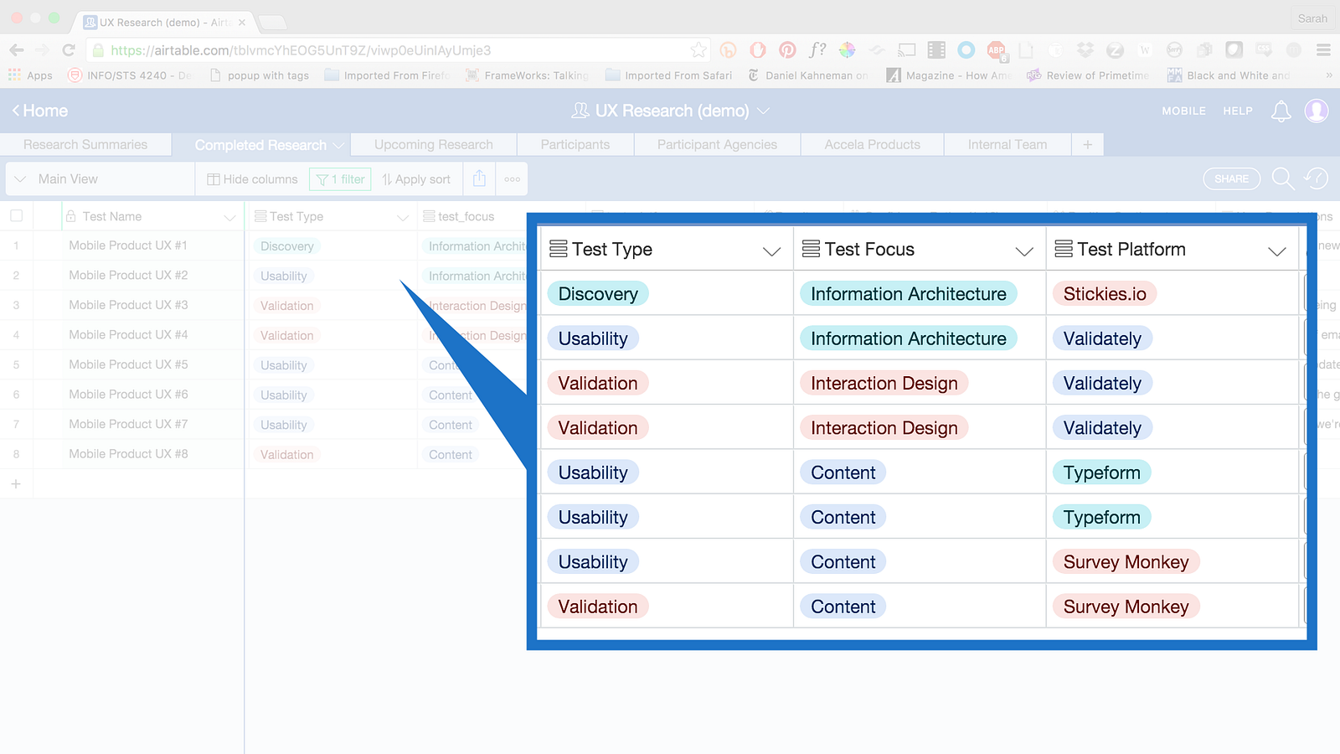Image resolution: width=1340 pixels, height=754 pixels.
Task: Open the Review of Primetime bookmark
Action: click(x=1088, y=75)
